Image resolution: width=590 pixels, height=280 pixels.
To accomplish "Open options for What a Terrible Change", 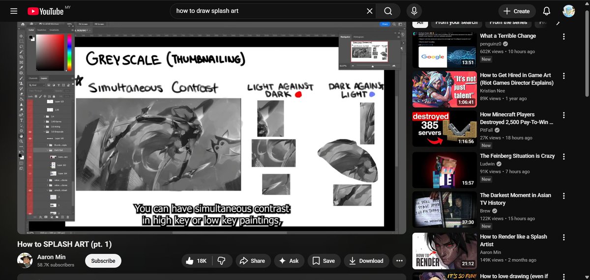I will pos(564,36).
